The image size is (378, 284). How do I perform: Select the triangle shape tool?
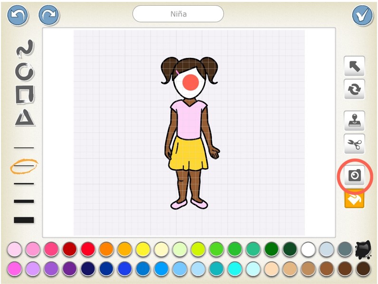25,118
